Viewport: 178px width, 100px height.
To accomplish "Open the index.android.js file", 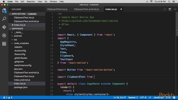I will [x=27, y=80].
